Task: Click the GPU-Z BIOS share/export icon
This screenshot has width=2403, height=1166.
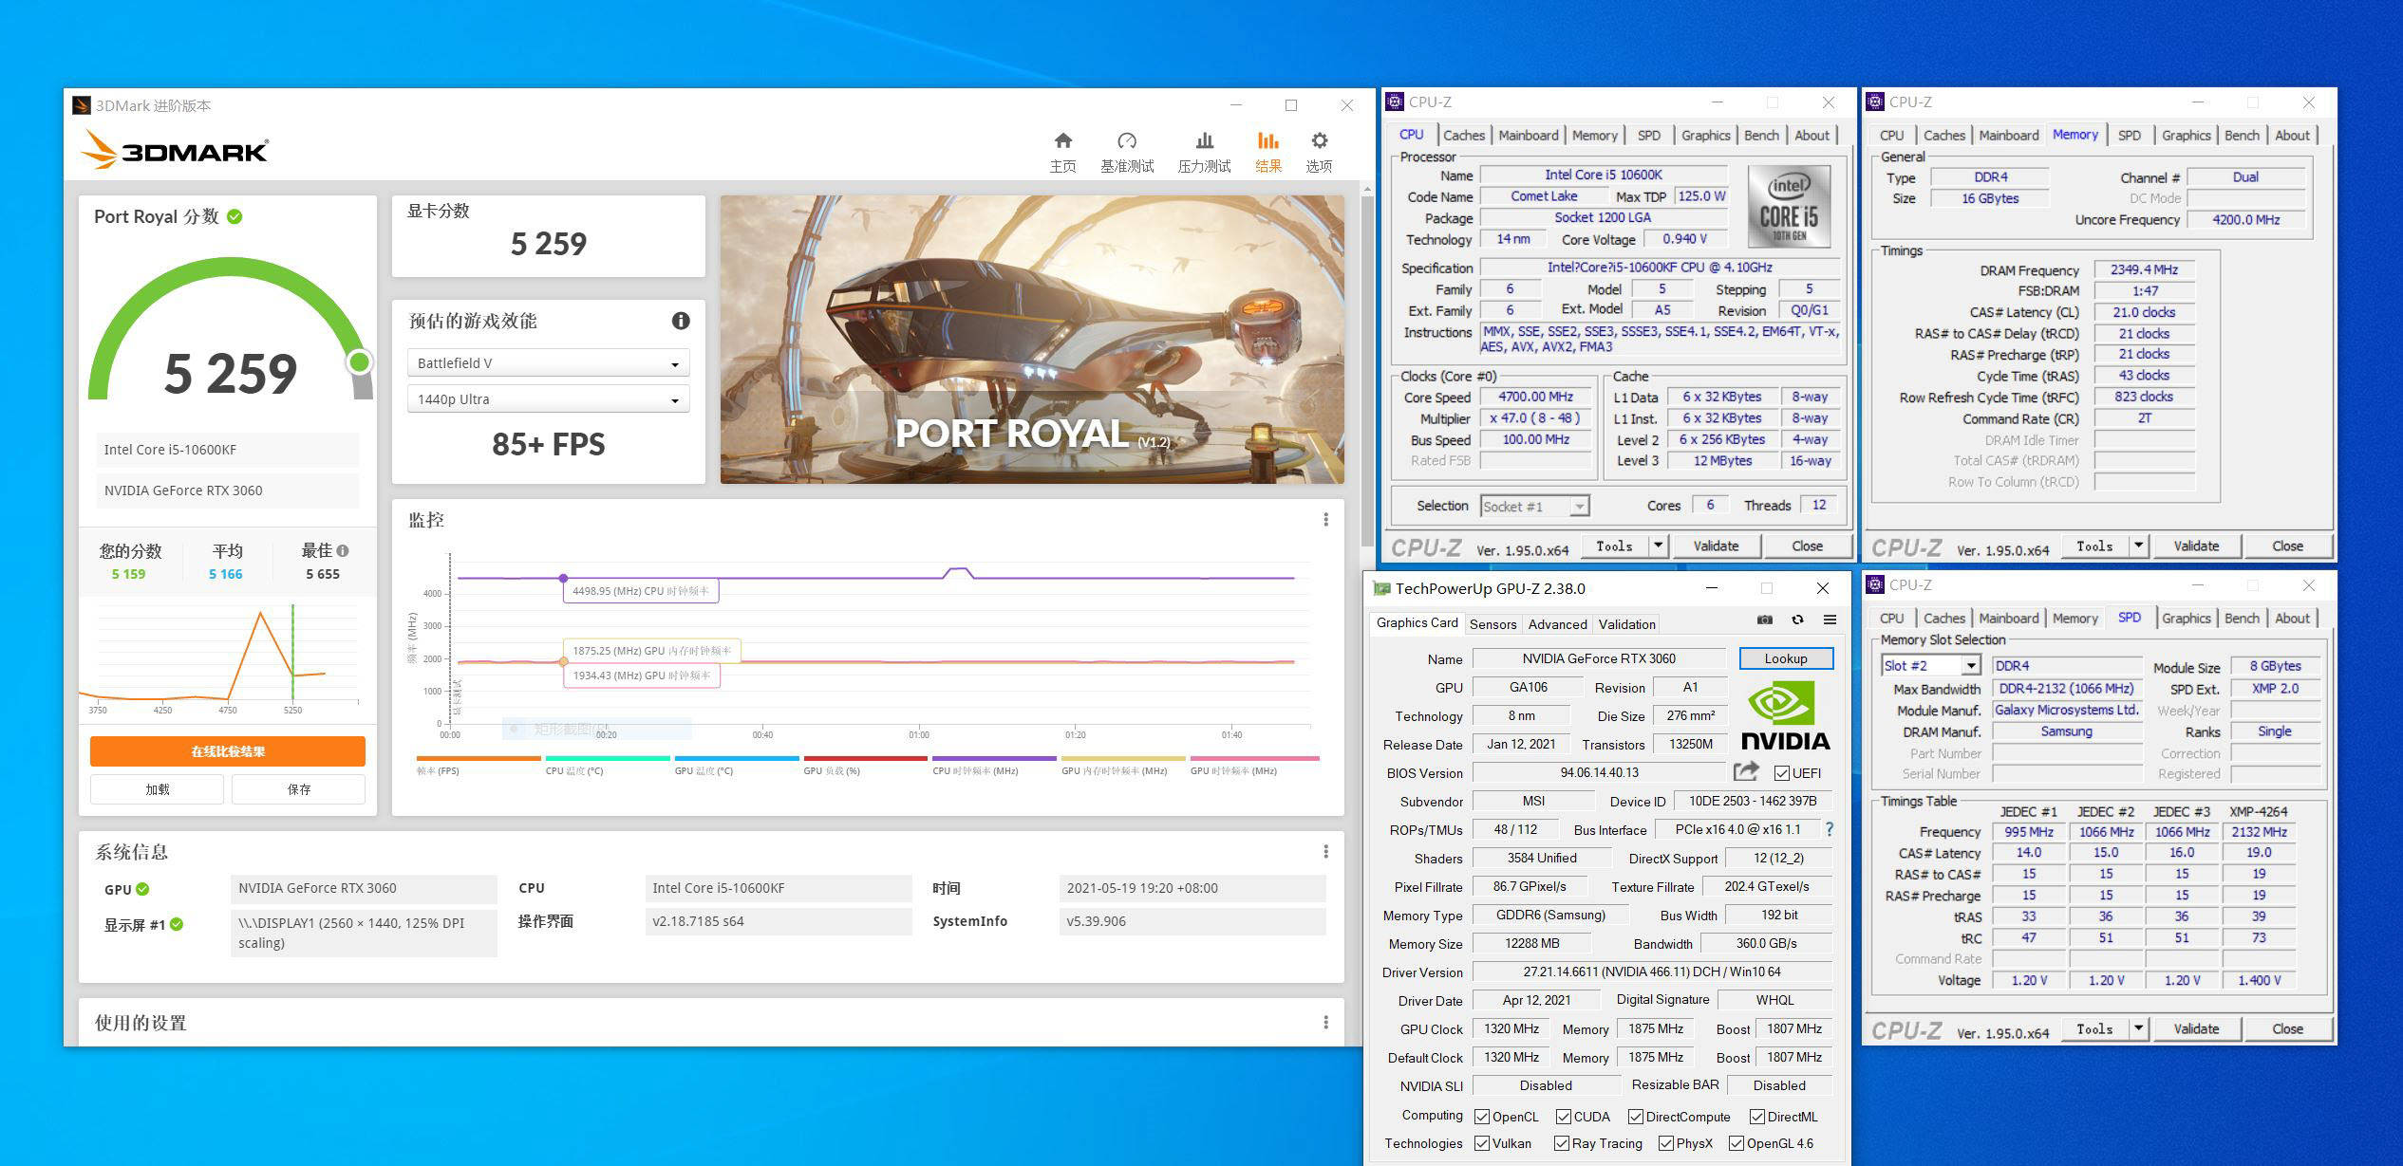Action: tap(1746, 771)
